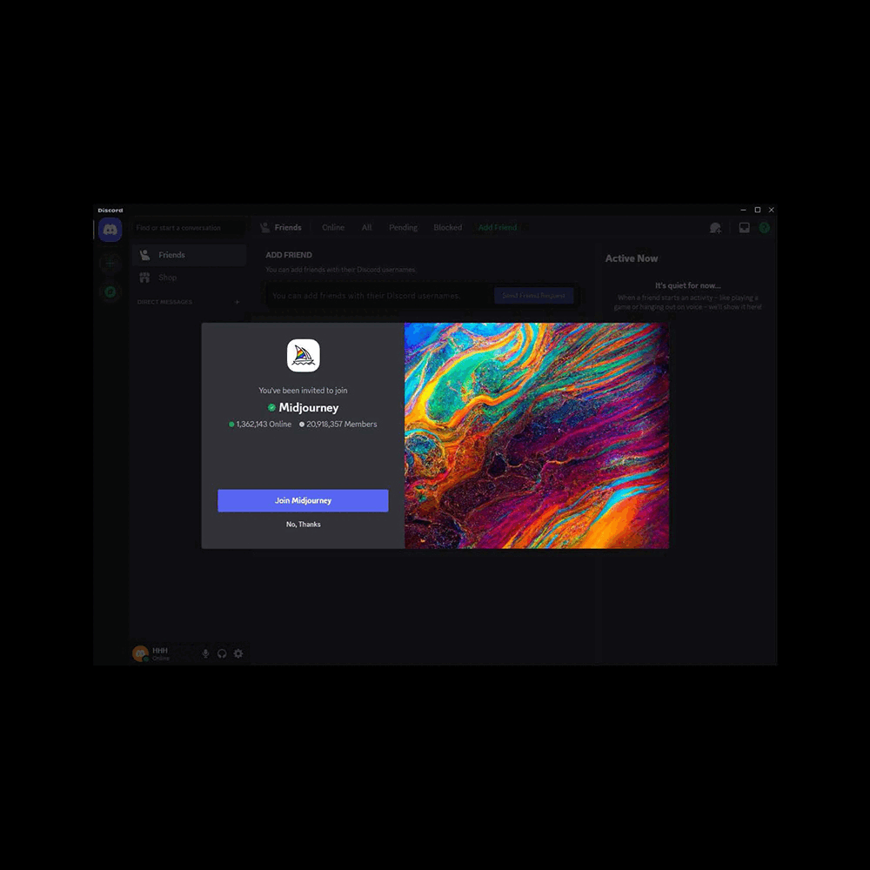Toggle deafen with the headphones icon
Image resolution: width=870 pixels, height=870 pixels.
222,653
